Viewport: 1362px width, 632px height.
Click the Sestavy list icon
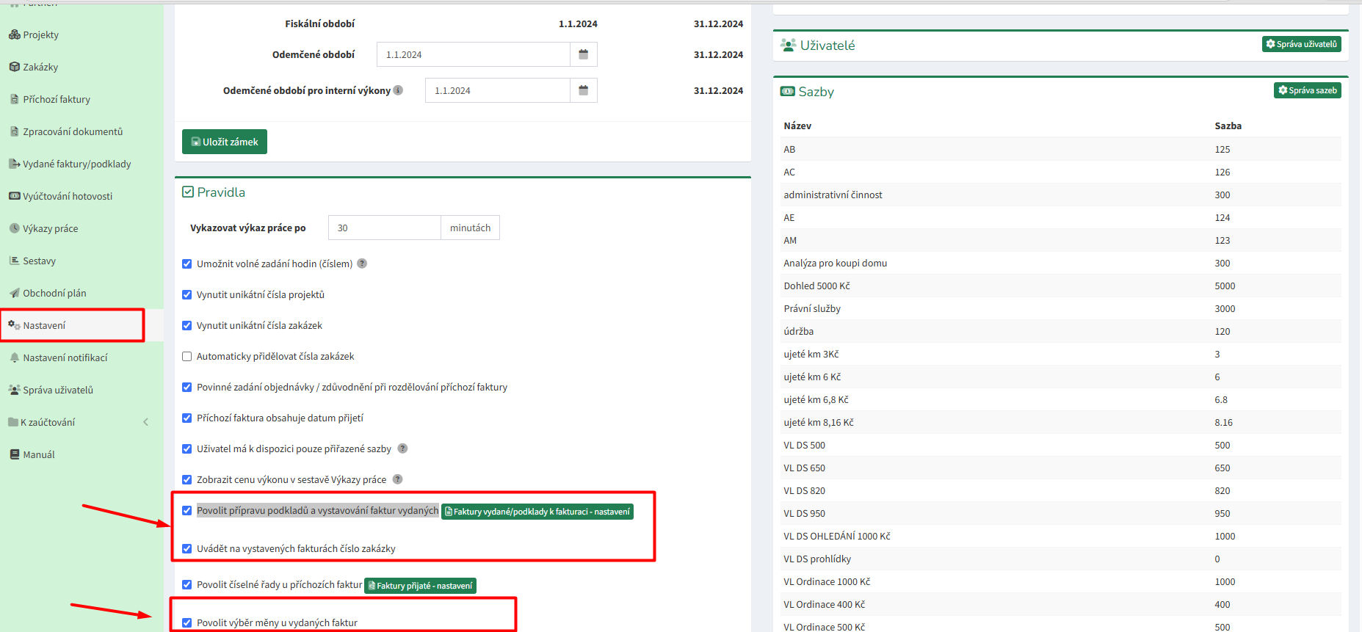[14, 261]
